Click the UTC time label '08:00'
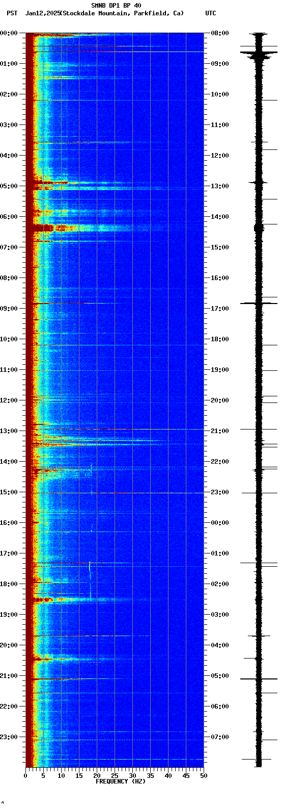Image resolution: width=281 pixels, height=808 pixels. click(220, 33)
